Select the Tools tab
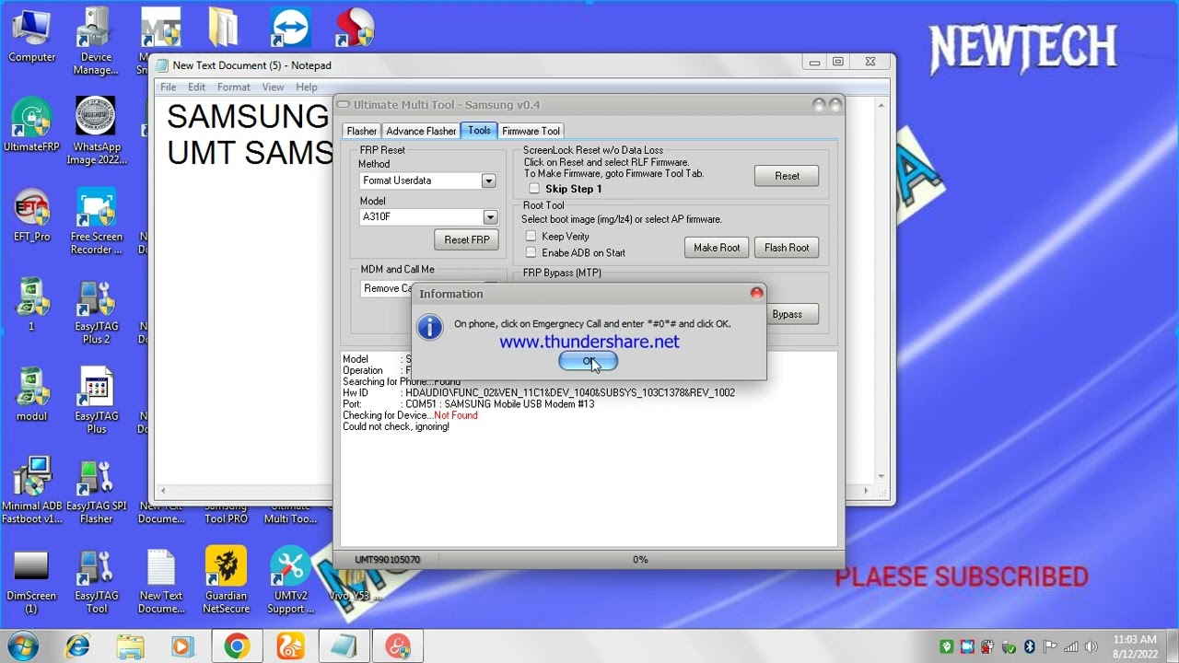Image resolution: width=1179 pixels, height=663 pixels. click(479, 130)
